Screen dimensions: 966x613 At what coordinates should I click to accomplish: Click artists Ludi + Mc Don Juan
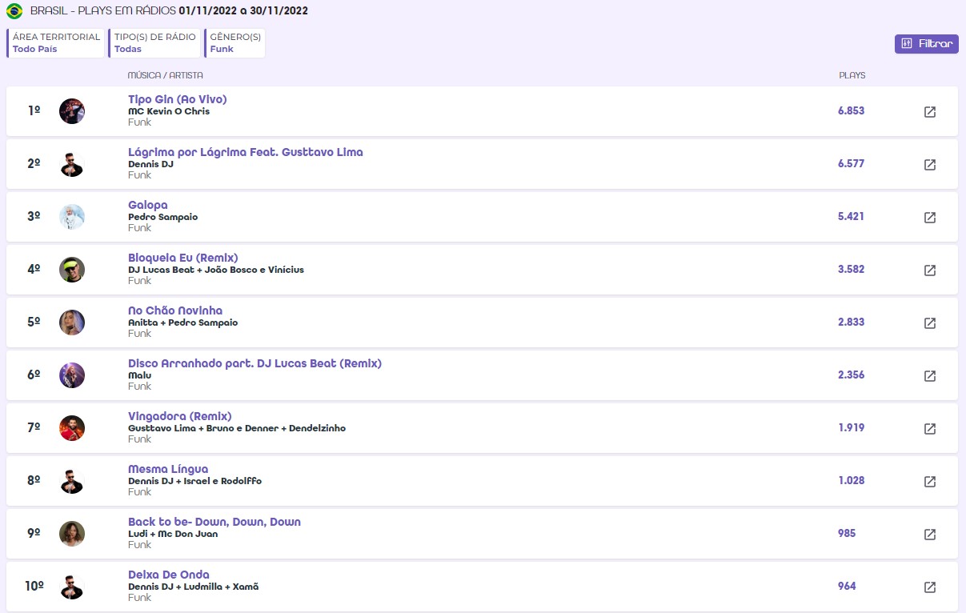[x=173, y=534]
